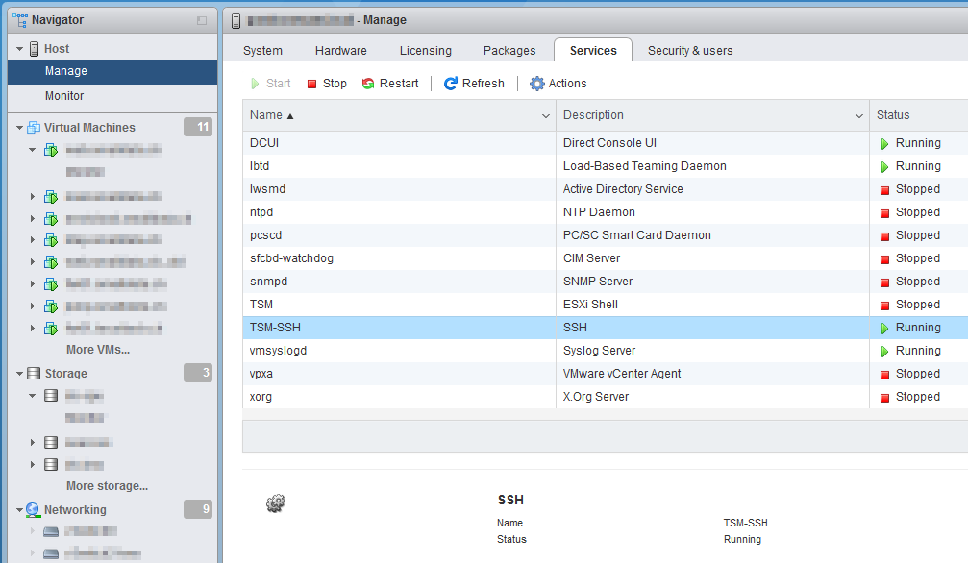Image resolution: width=968 pixels, height=563 pixels.
Task: Collapse the Virtual Machines tree node
Action: click(x=20, y=128)
